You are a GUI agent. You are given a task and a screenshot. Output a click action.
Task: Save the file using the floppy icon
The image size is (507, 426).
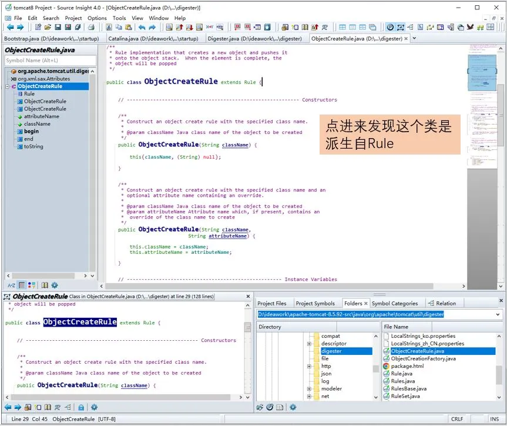pyautogui.click(x=58, y=28)
